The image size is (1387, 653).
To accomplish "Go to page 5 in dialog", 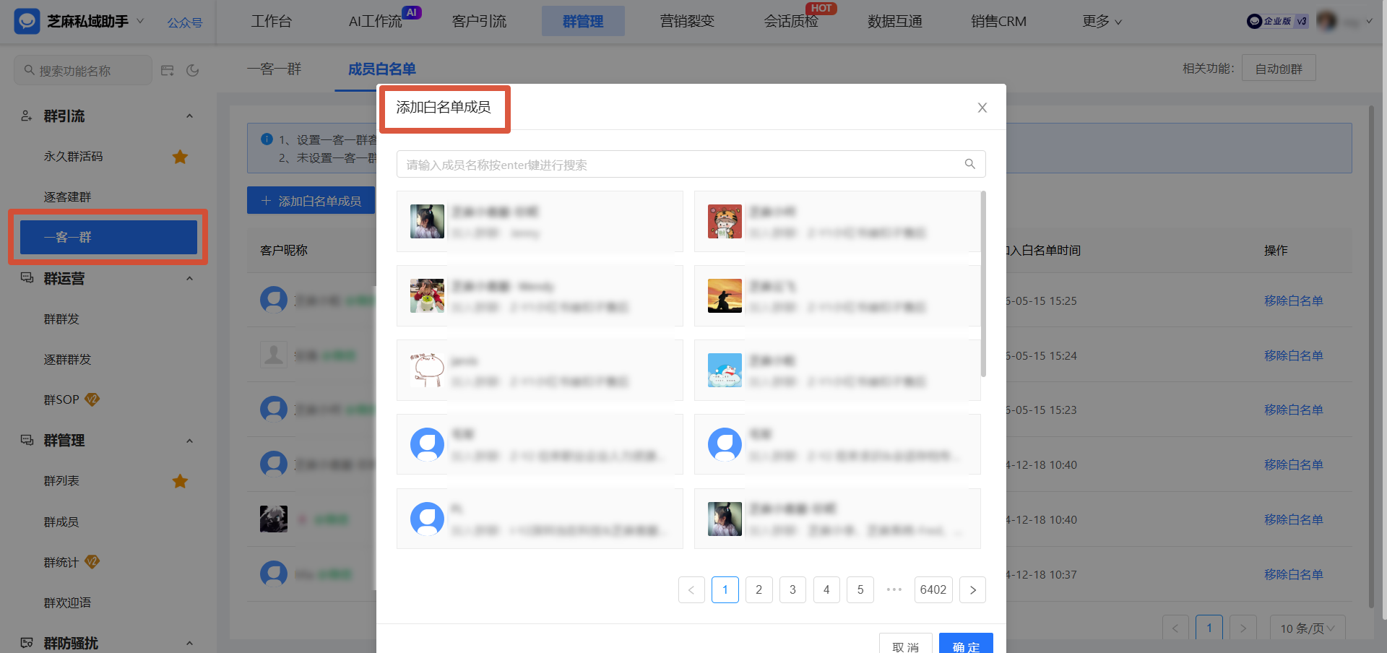I will 860,589.
